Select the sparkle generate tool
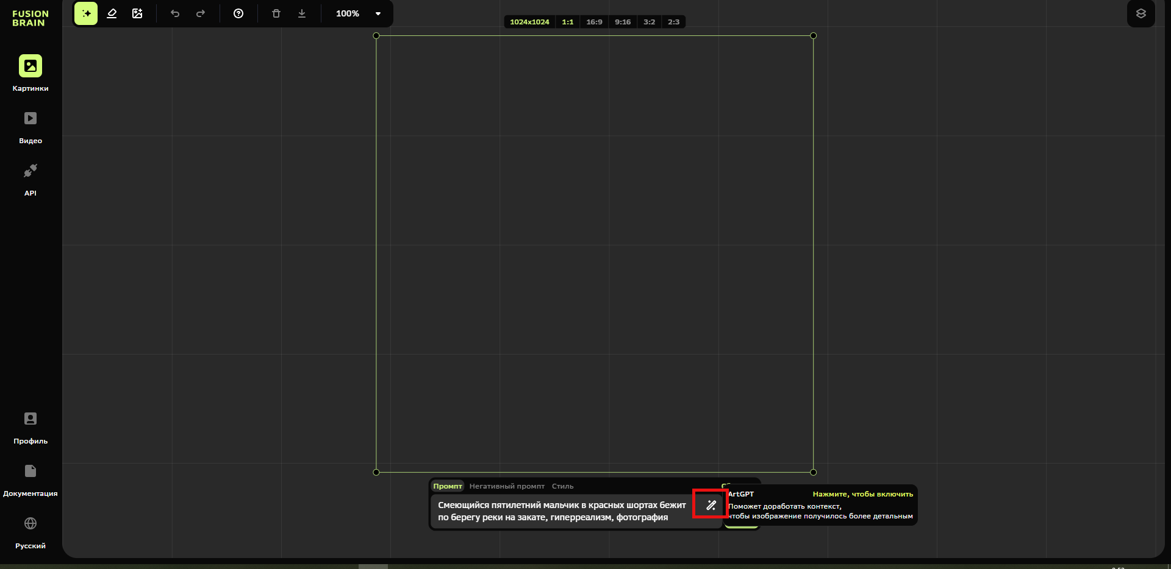 [86, 13]
